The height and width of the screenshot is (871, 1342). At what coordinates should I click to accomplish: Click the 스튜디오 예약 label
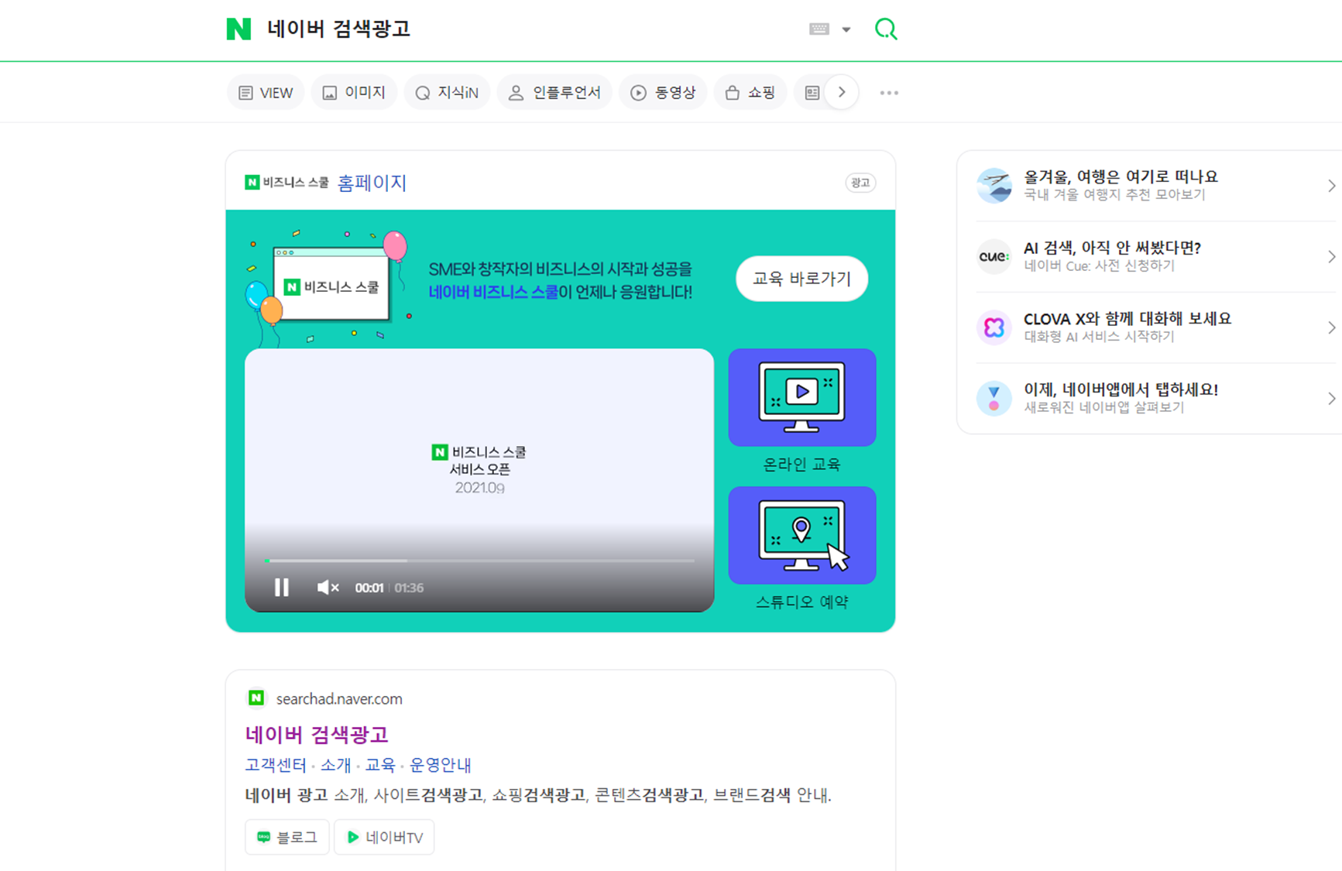[x=801, y=602]
